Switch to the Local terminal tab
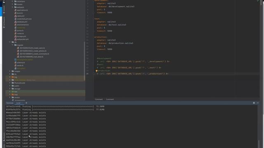This screenshot has width=264, height=148. click(x=18, y=103)
